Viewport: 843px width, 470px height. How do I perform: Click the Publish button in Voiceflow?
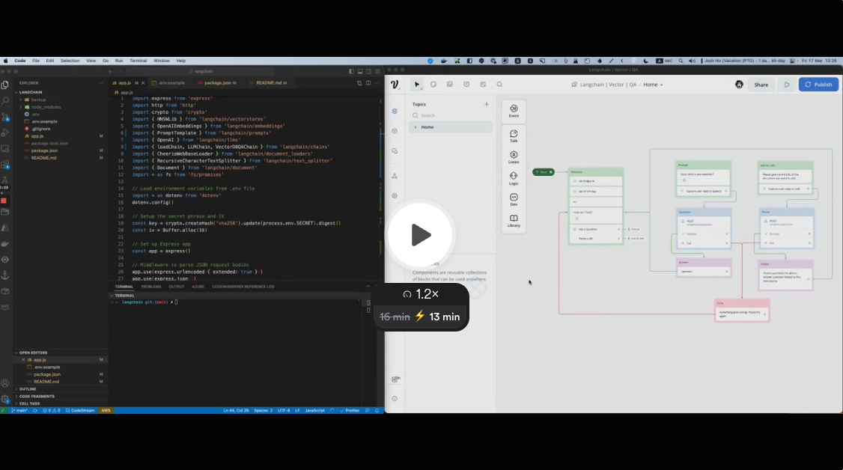818,85
